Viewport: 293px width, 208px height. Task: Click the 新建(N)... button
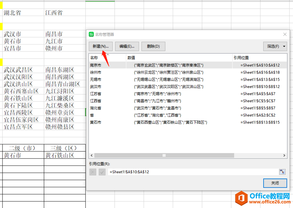[x=101, y=46]
